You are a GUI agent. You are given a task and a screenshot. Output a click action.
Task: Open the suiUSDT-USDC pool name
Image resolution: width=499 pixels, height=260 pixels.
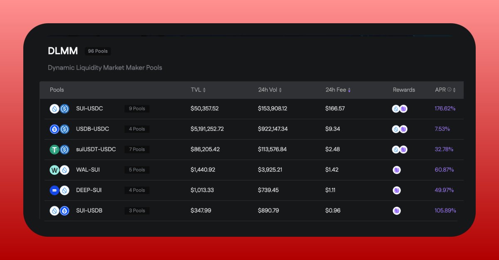click(x=96, y=149)
